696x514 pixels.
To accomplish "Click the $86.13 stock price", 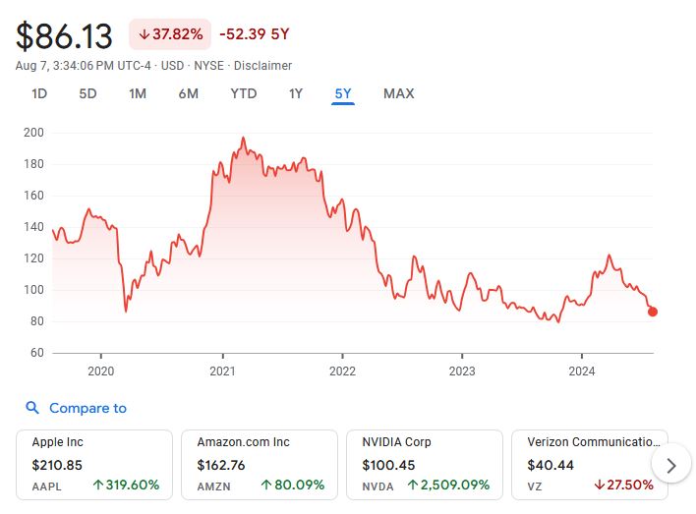I will 65,35.
